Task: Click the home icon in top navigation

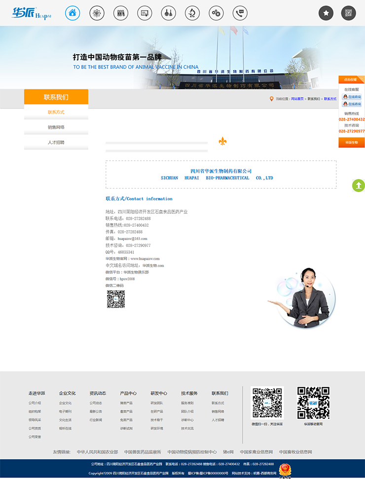Action: 73,13
